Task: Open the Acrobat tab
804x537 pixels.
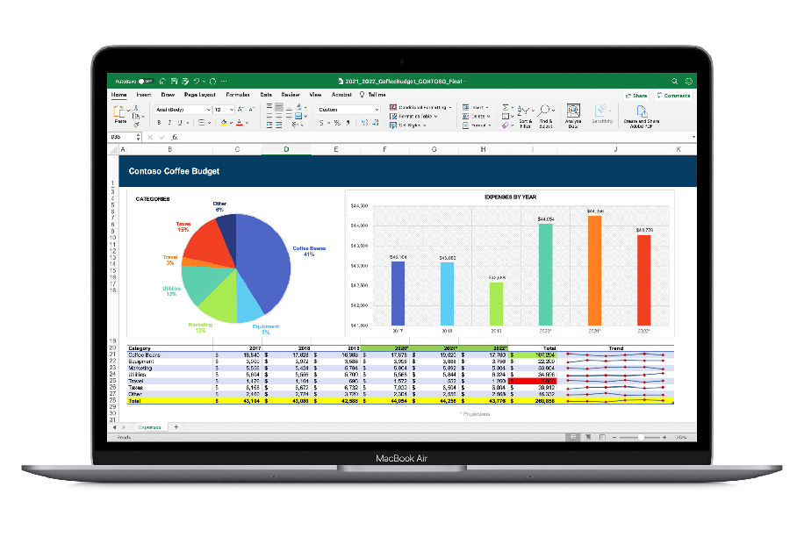Action: [x=341, y=95]
